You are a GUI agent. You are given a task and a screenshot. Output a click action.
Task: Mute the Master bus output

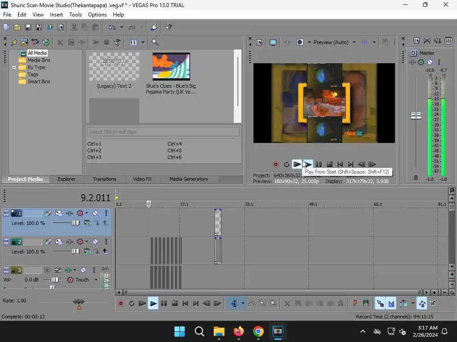(x=430, y=62)
